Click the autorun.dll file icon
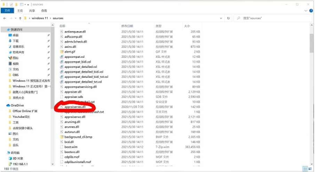Screen dimensions: 315x172 click(x=62, y=132)
